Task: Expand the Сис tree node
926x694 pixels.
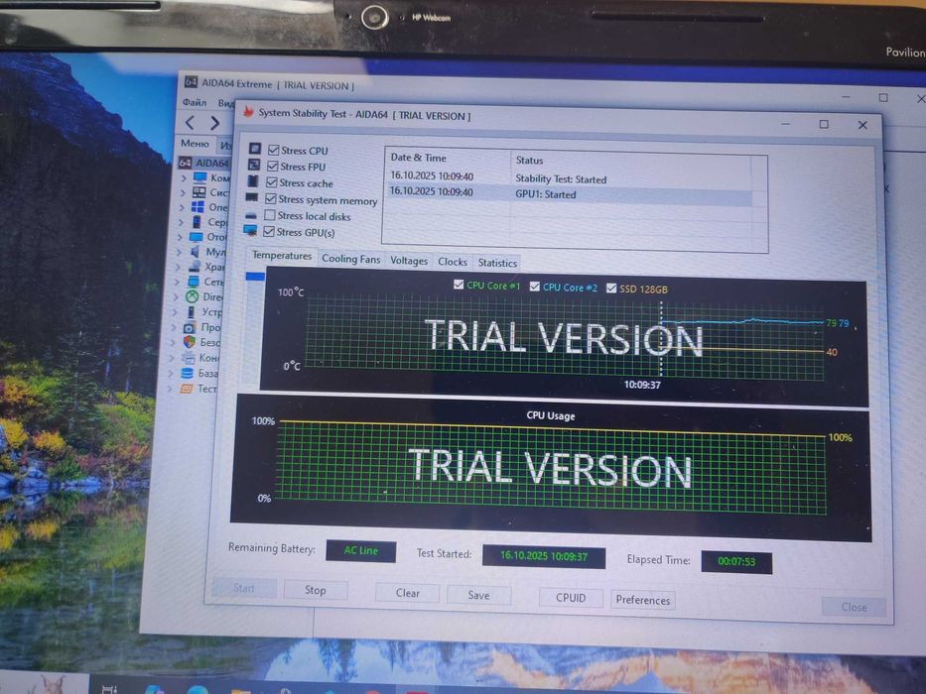Action: click(182, 192)
